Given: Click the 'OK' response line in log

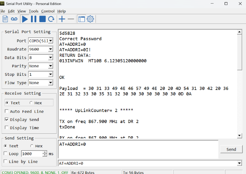Looking at the screenshot, I should pyautogui.click(x=62, y=77).
